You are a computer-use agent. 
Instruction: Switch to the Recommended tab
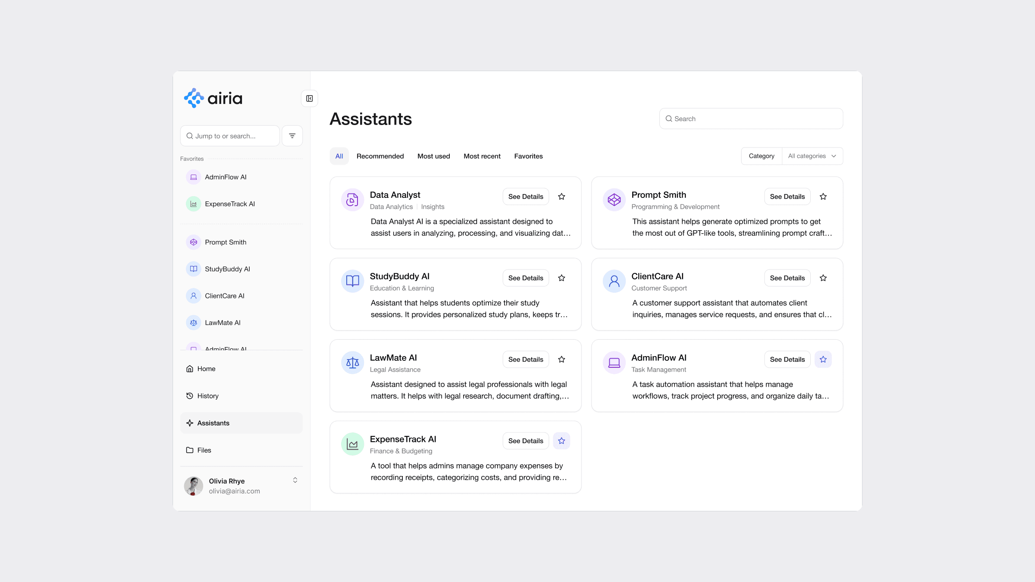click(380, 156)
